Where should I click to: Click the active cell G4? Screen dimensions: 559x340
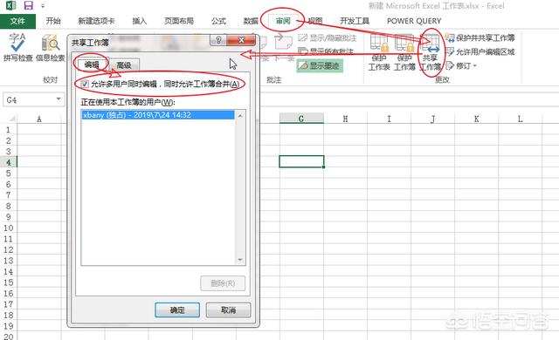point(301,161)
